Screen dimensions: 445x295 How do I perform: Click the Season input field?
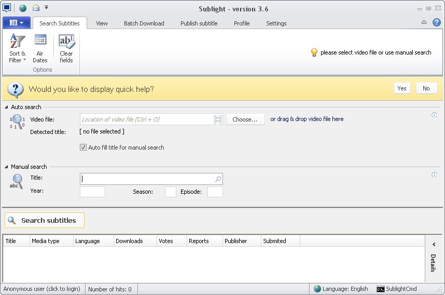171,192
